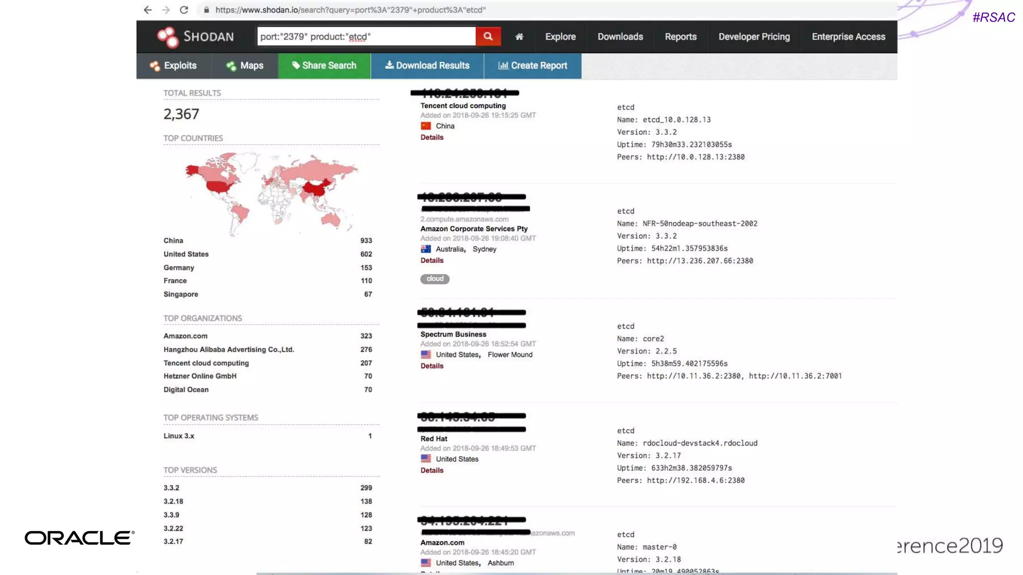Click the total results count 2,367
The height and width of the screenshot is (575, 1023).
coord(181,114)
